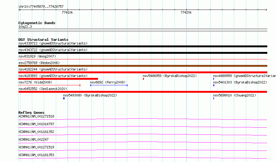Click the nsv5486959 (ByrskaBishop2022) label
Screen dimensions: 276x162
pyautogui.click(x=170, y=76)
